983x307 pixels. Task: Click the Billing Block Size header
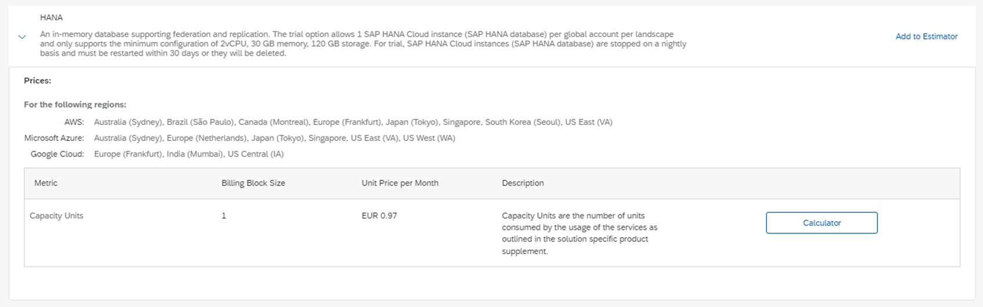pyautogui.click(x=253, y=183)
